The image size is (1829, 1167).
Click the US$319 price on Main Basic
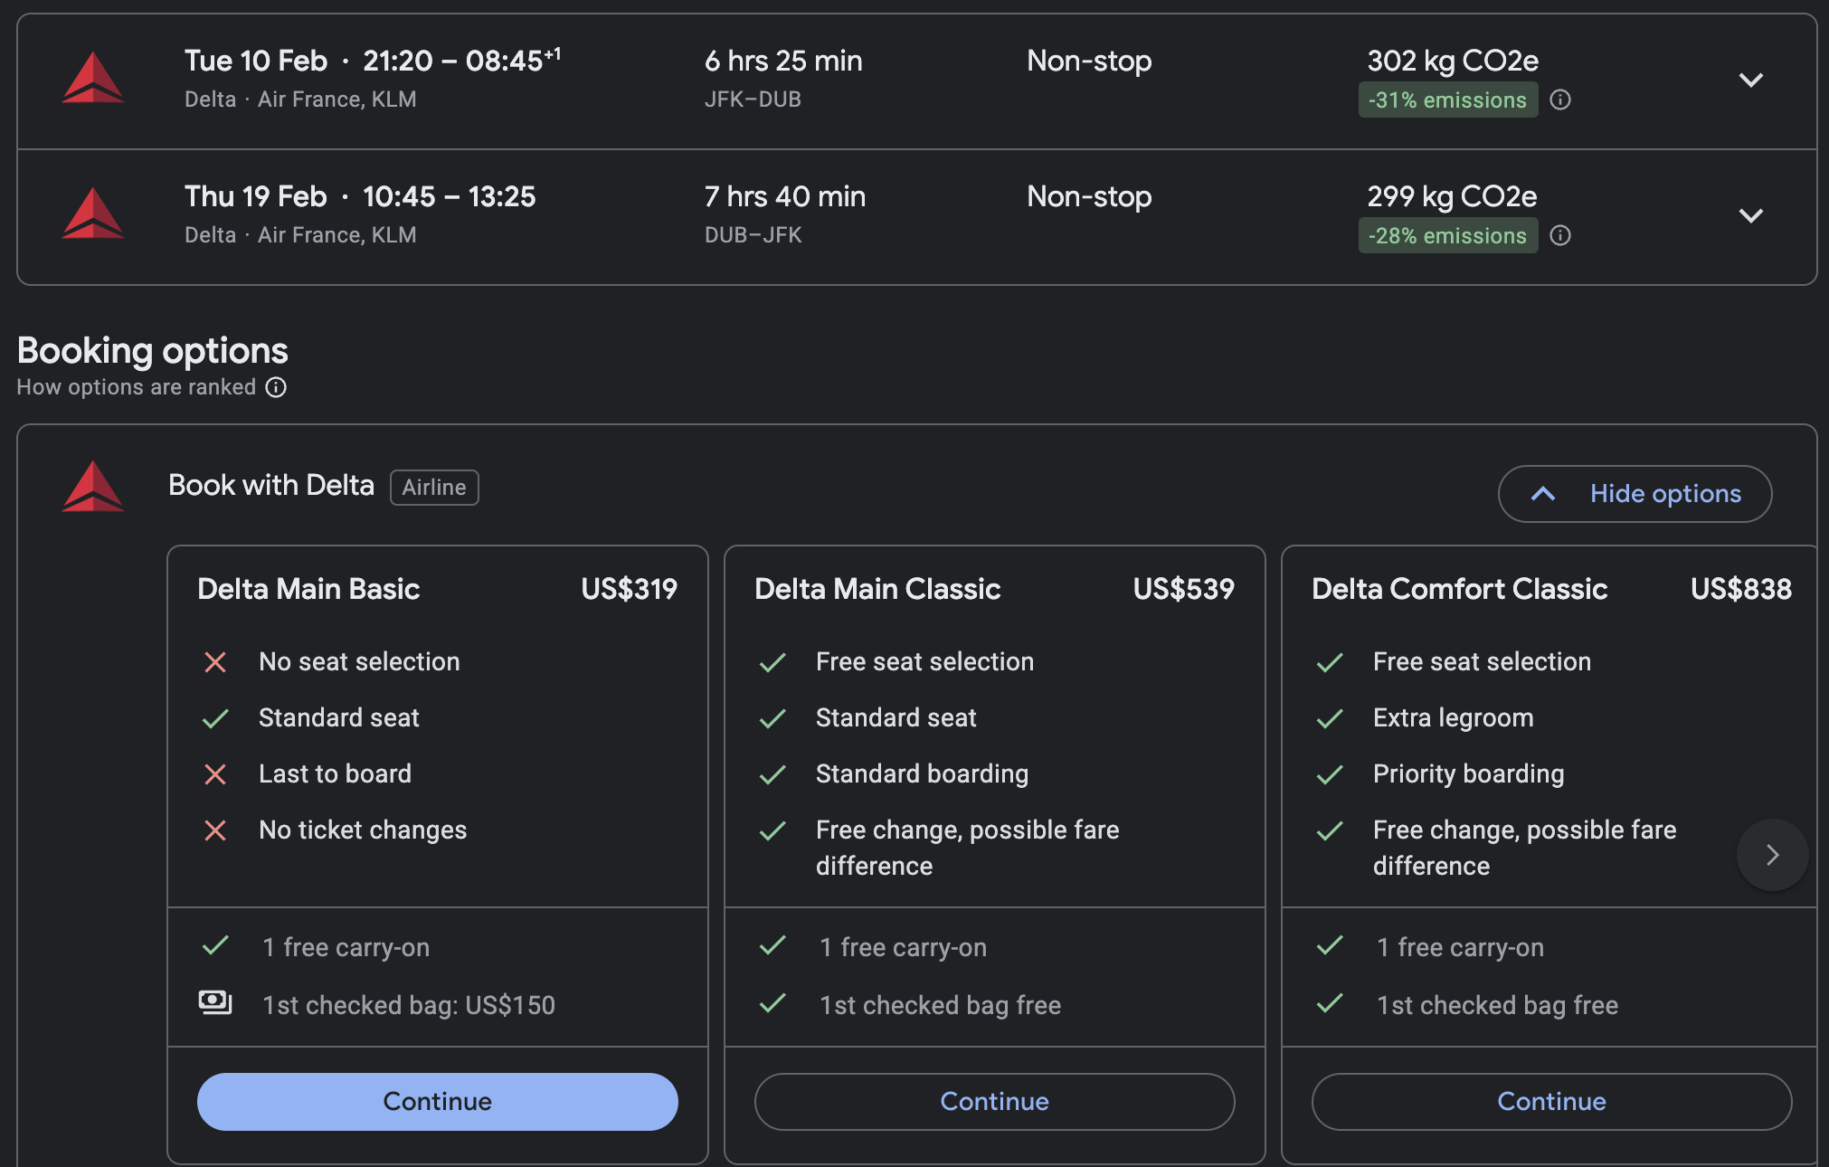tap(630, 589)
